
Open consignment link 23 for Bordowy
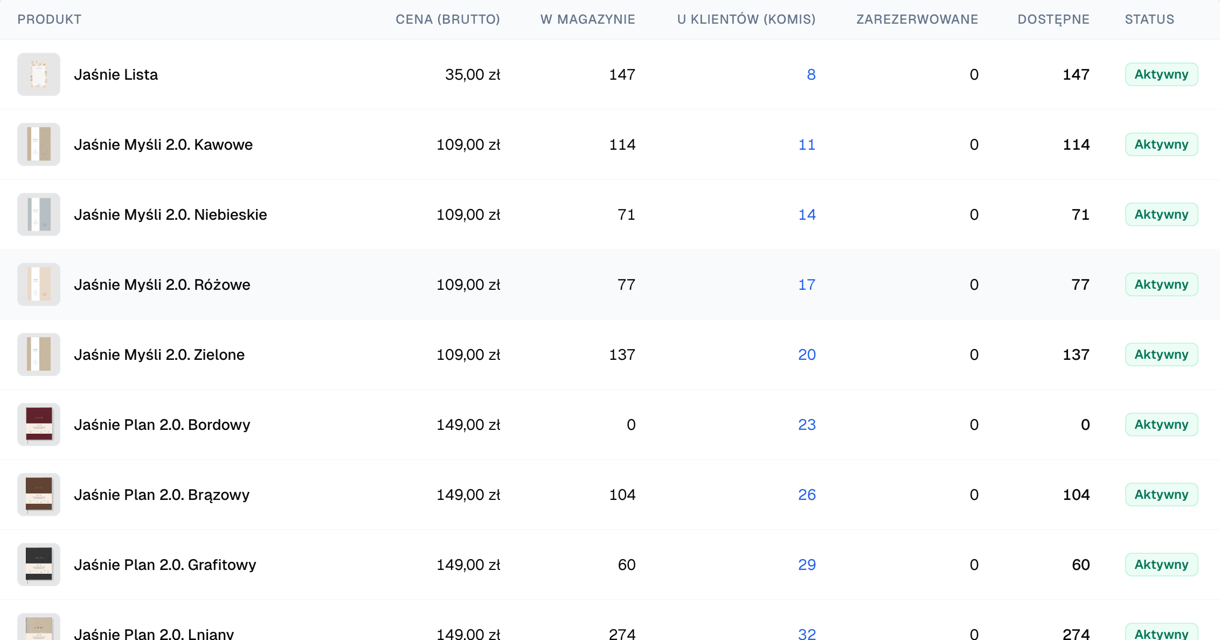click(807, 425)
